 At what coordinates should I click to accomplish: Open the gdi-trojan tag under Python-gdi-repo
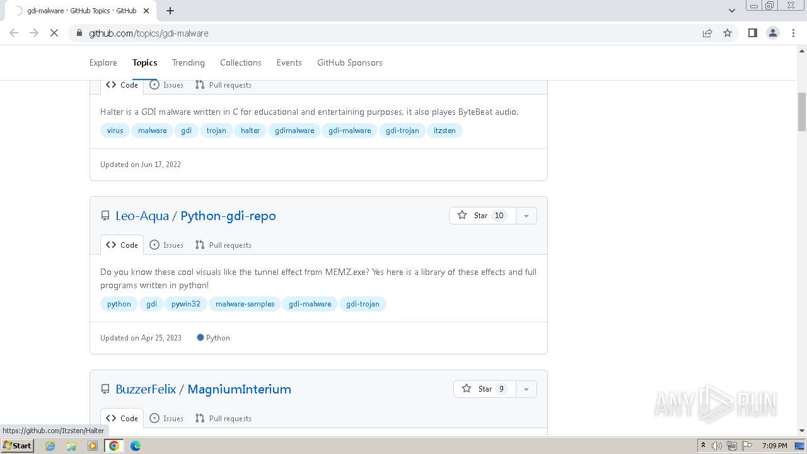[x=363, y=304]
